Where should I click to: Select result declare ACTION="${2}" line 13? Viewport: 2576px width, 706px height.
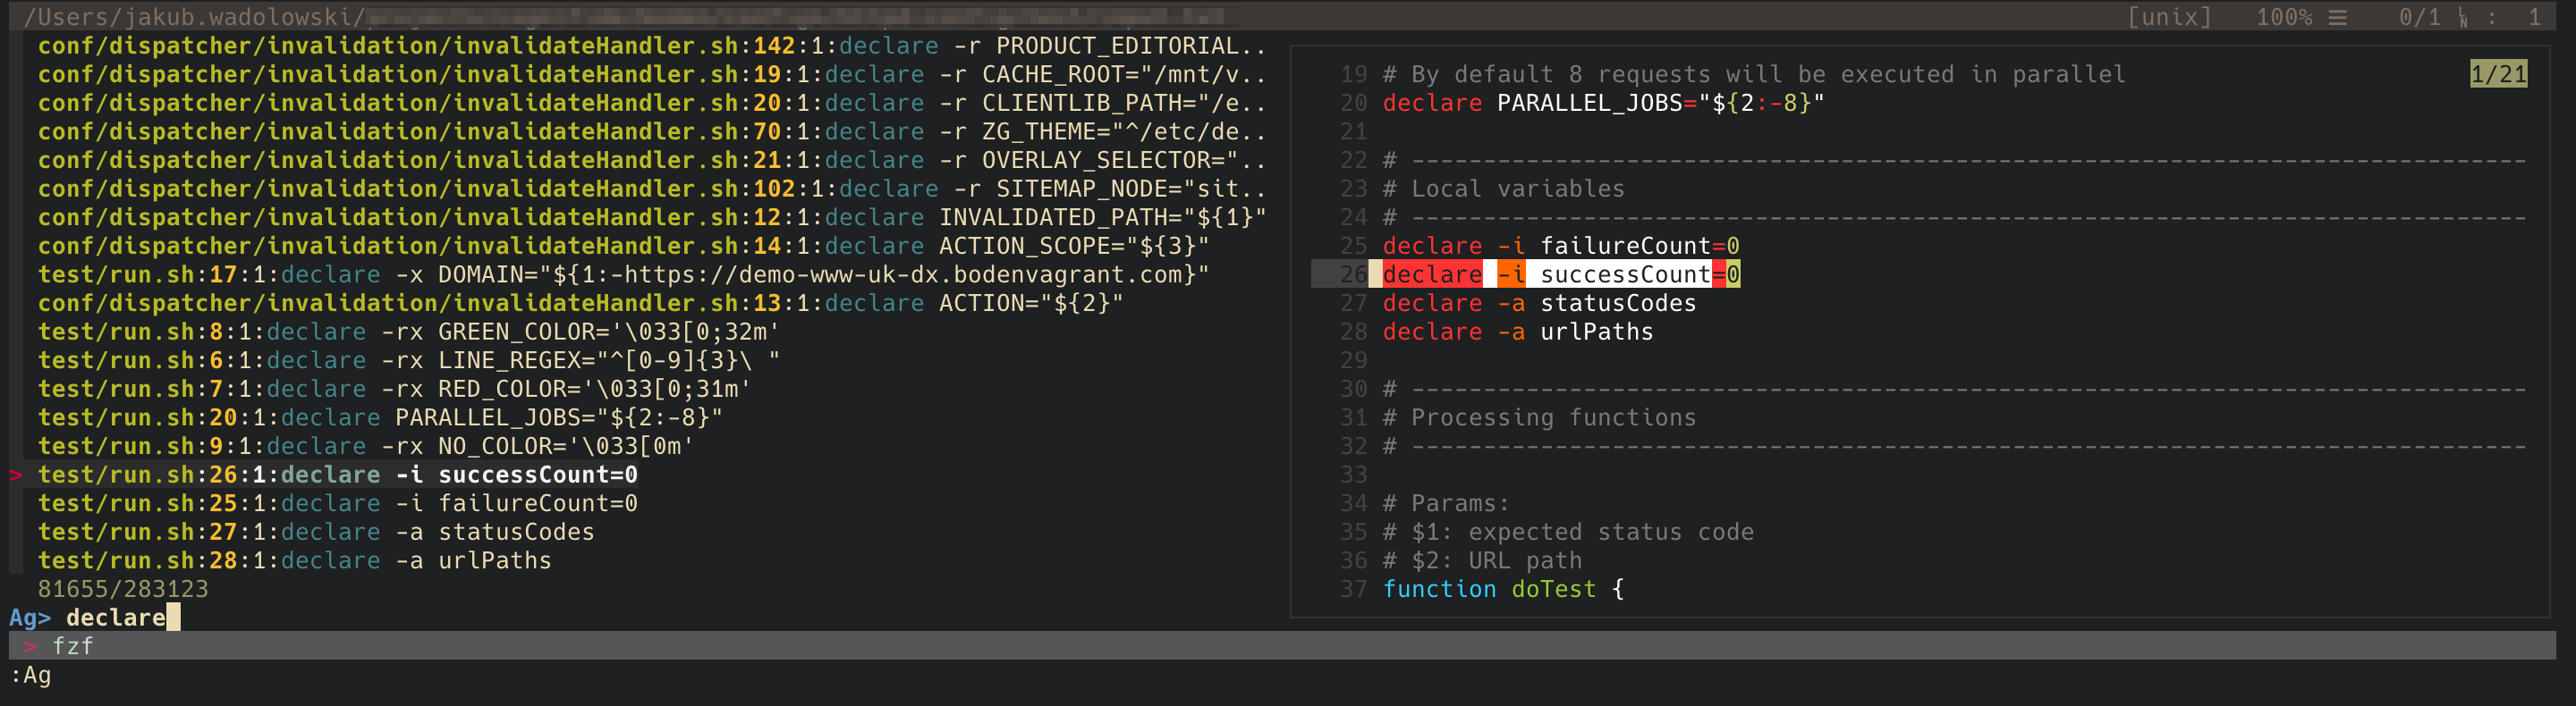[581, 304]
